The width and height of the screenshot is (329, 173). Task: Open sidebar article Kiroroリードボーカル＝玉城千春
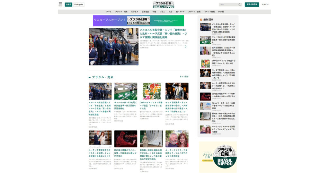tap(224, 106)
